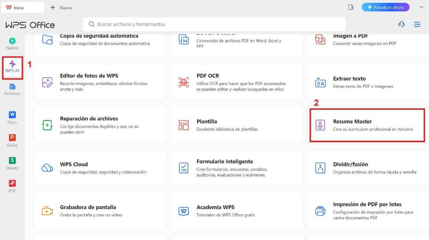This screenshot has height=240, width=429.
Task: Open the Reparación de archivos title
Action: tap(89, 119)
